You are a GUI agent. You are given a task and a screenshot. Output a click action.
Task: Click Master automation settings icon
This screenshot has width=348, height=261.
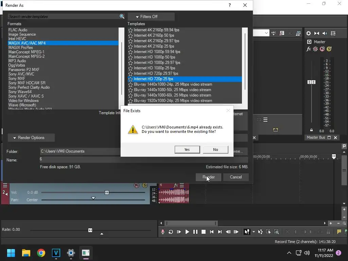pyautogui.click(x=315, y=49)
